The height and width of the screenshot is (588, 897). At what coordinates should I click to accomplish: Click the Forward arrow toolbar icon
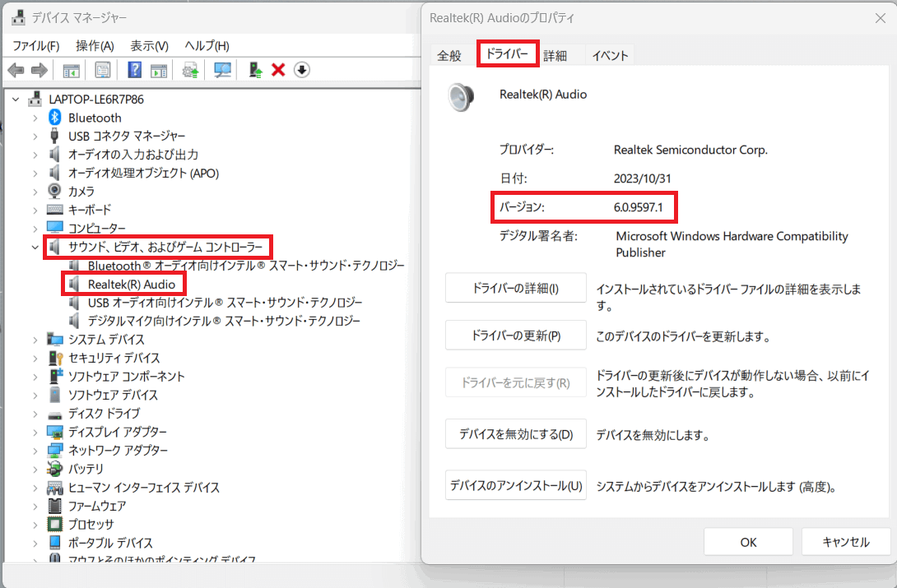click(x=39, y=70)
